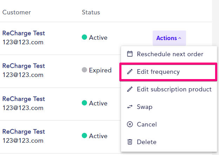219x155 pixels.
Task: Click the pencil icon next to Edit frequency
Action: coord(130,72)
